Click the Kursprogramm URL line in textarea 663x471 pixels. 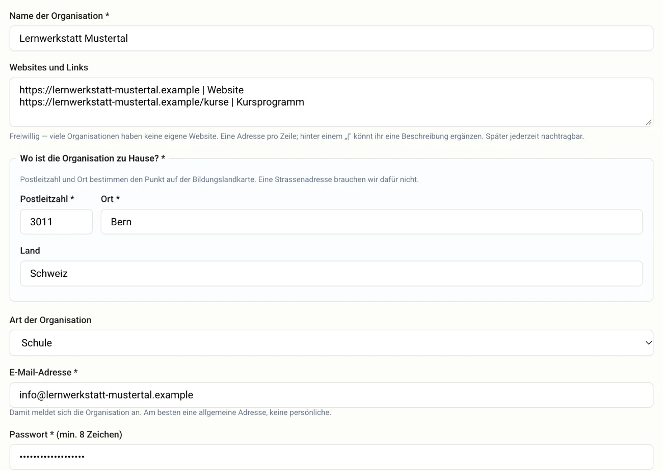click(x=162, y=102)
